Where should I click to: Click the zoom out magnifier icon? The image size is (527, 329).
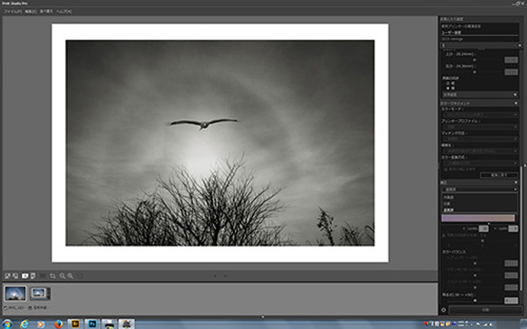point(70,275)
